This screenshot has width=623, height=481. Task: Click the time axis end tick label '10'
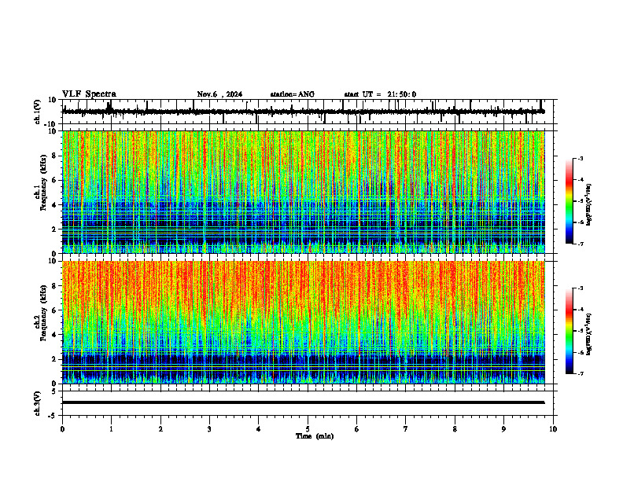tap(553, 429)
